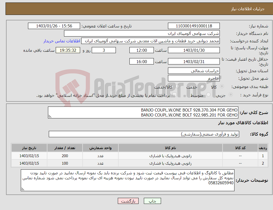Select the خدمت radio button
Screen dimensions: 273x210
(202, 86)
